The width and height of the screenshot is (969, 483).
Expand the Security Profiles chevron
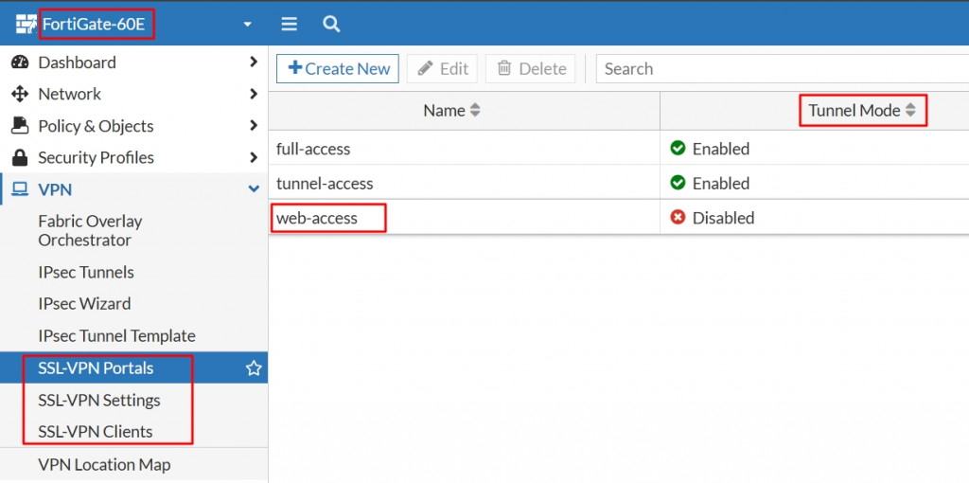(254, 158)
